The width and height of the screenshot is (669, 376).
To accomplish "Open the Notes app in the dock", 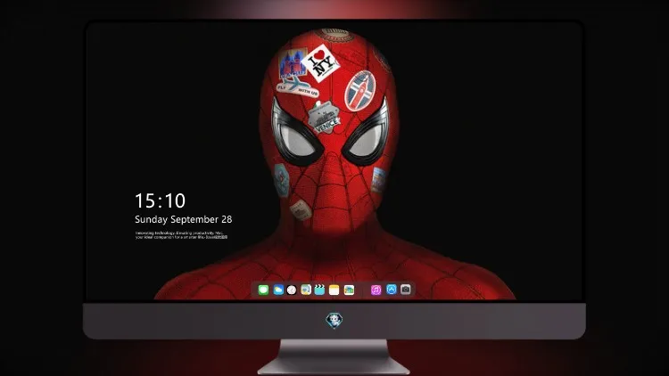I will point(334,290).
